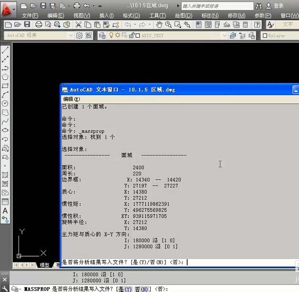
Task: Toggle layer lock padlock icon
Action: [131, 35]
